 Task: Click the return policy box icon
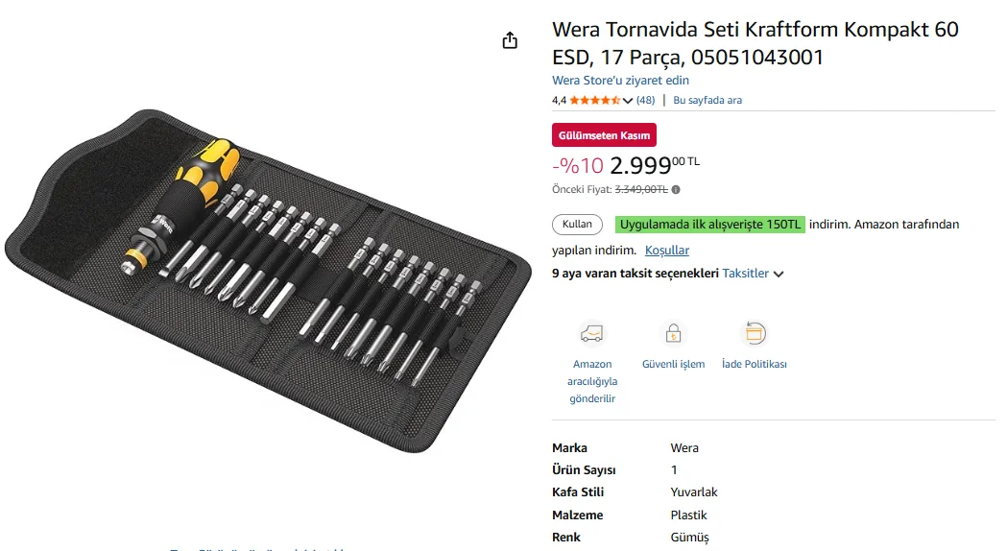coord(755,334)
